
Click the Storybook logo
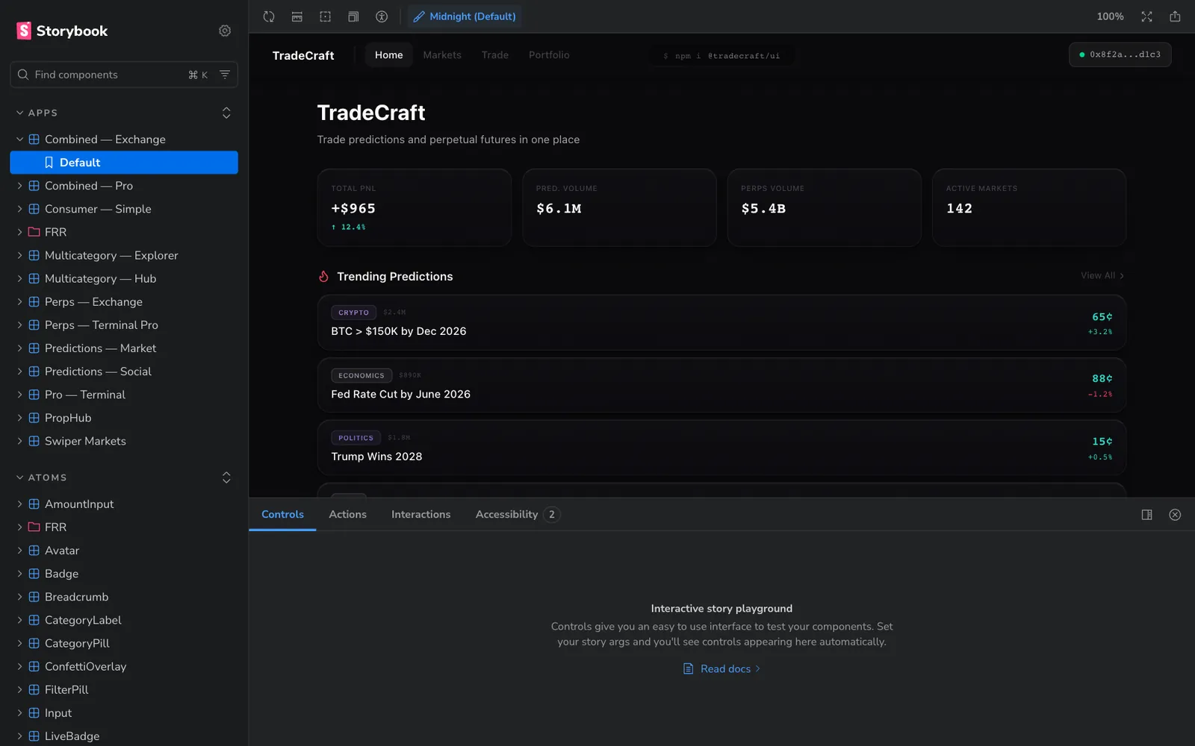pyautogui.click(x=62, y=31)
